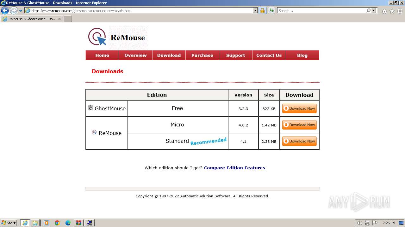The image size is (405, 227).
Task: Click the 822 KB size cell
Action: (269, 108)
